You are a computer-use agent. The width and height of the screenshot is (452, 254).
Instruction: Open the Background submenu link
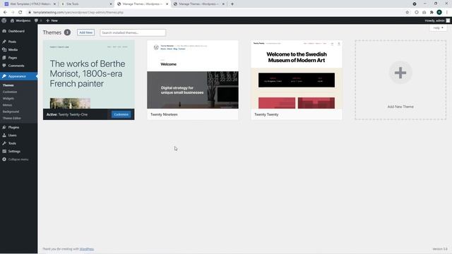point(11,111)
